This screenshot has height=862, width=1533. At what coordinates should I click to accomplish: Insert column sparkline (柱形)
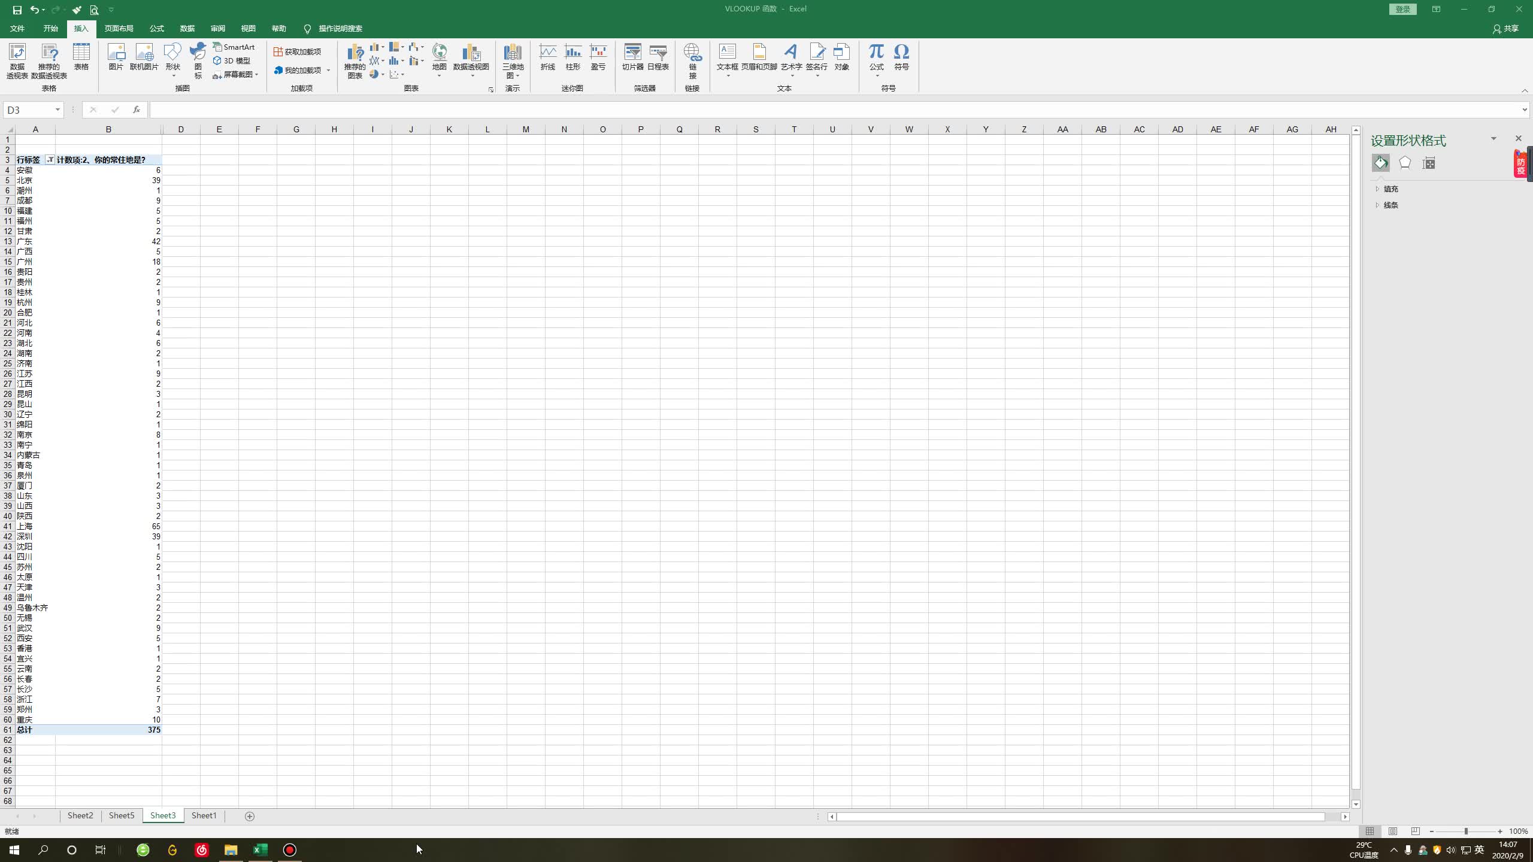coord(573,57)
